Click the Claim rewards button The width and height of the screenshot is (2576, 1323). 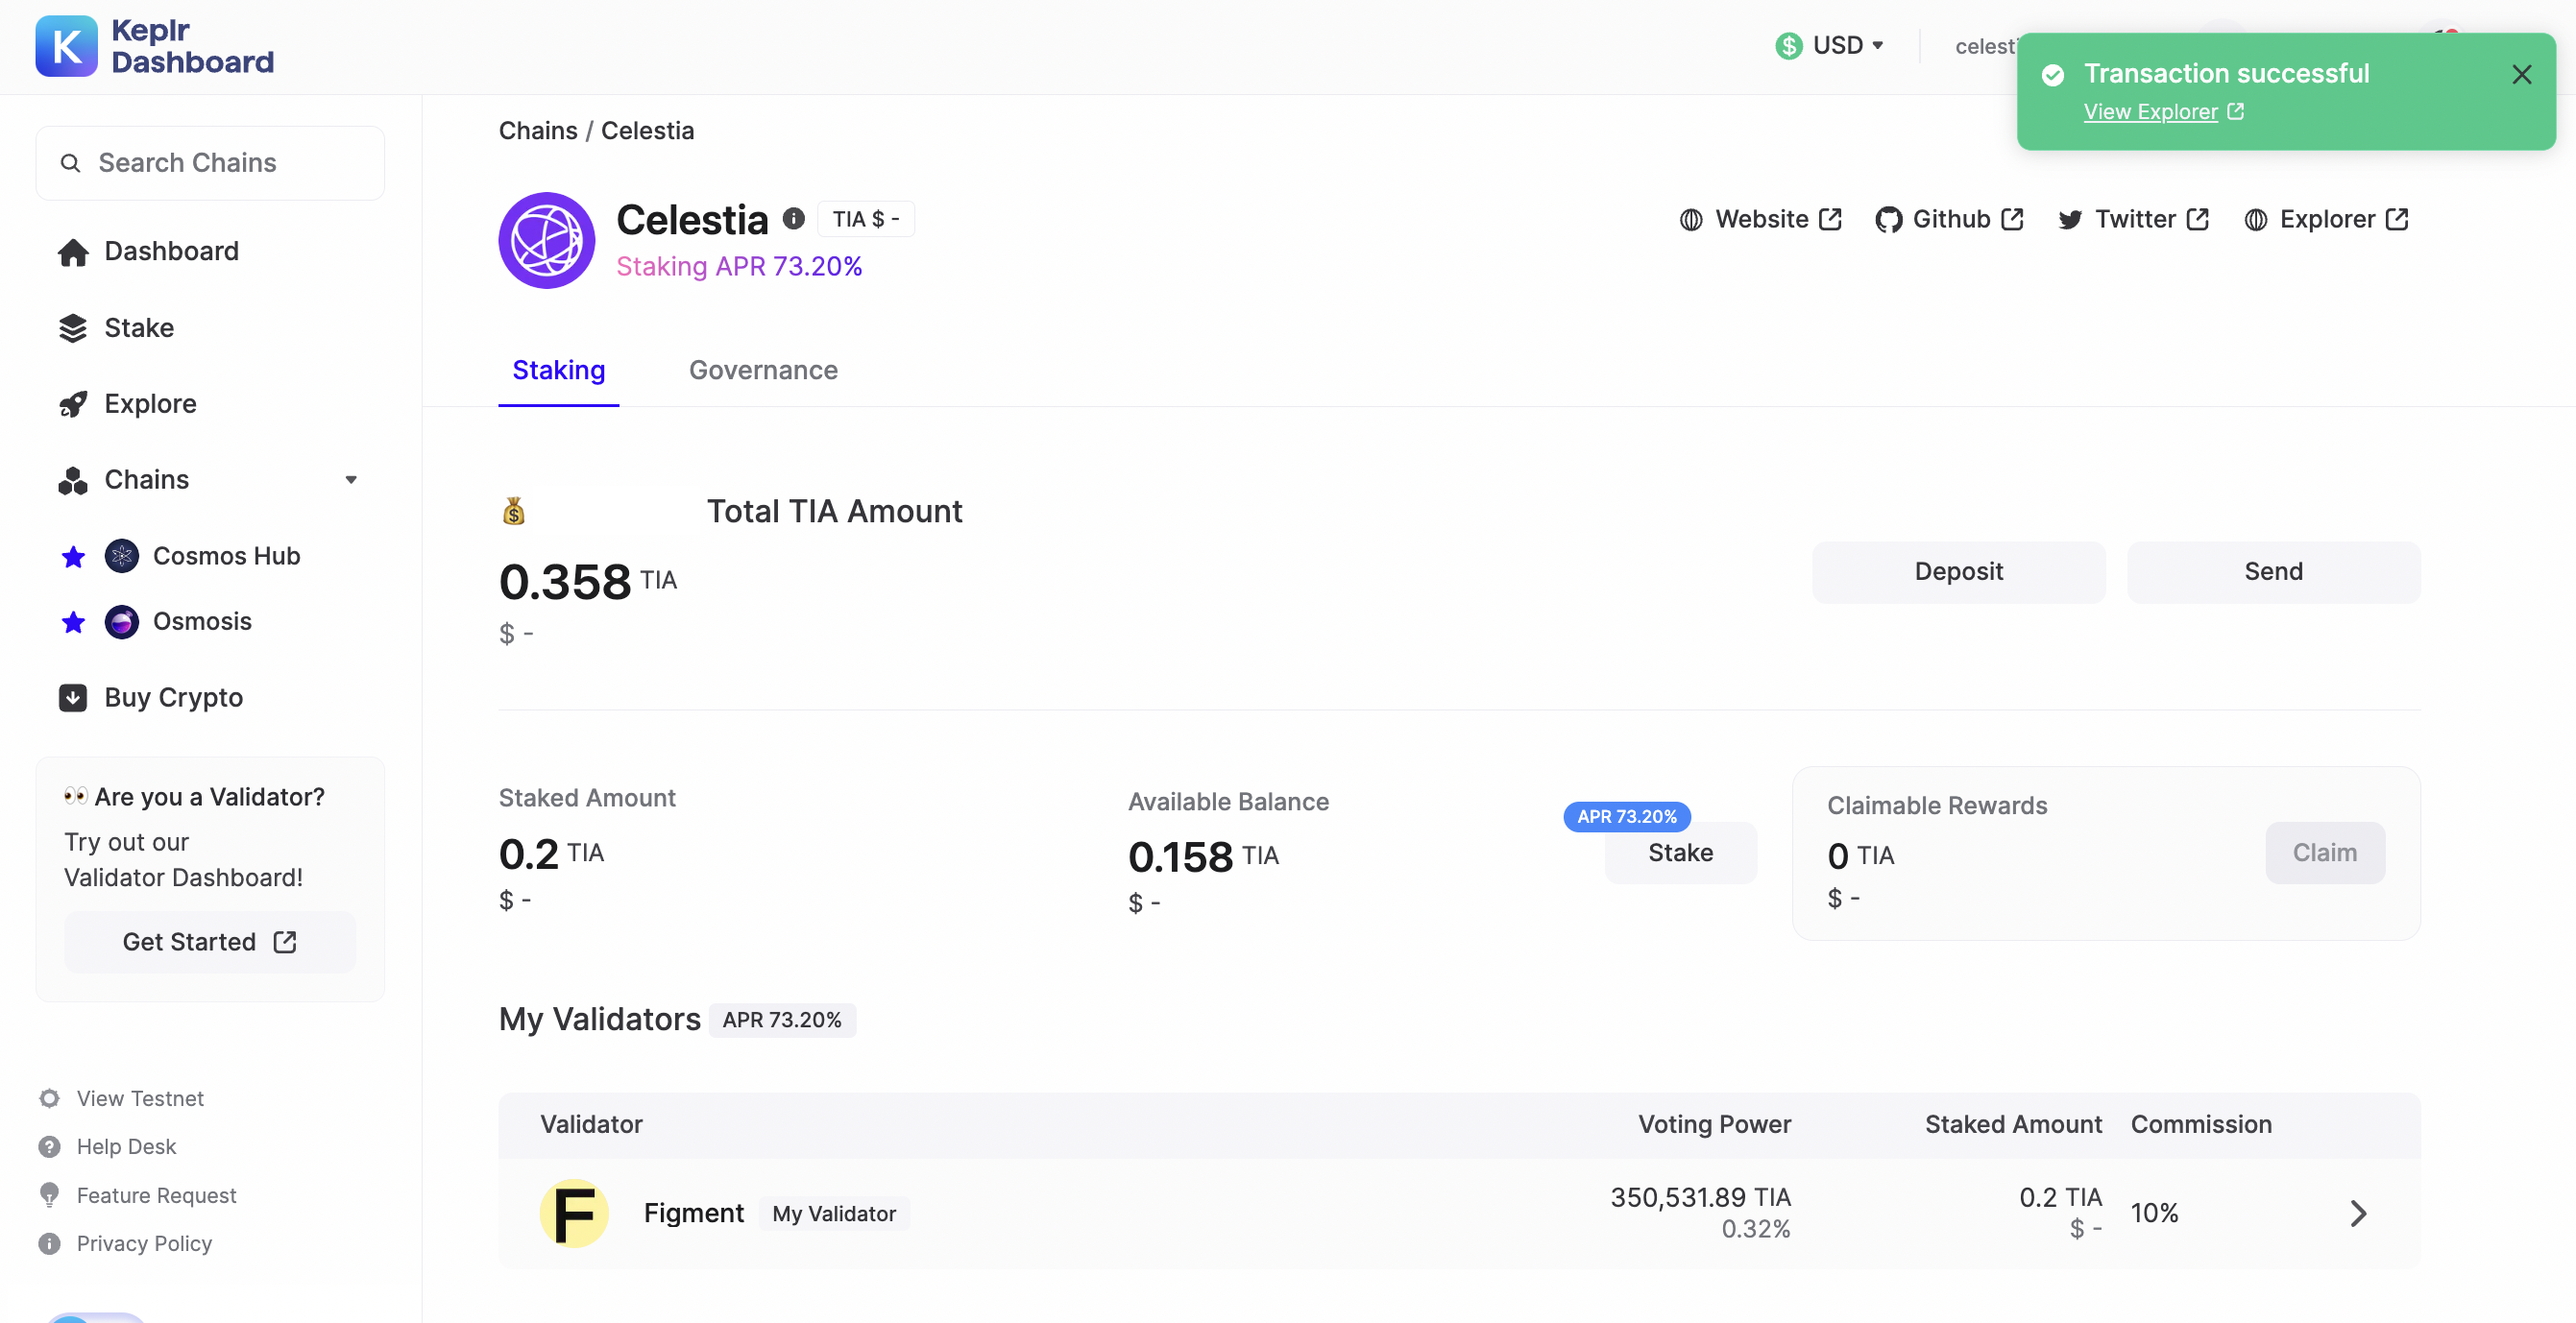[x=2324, y=854]
